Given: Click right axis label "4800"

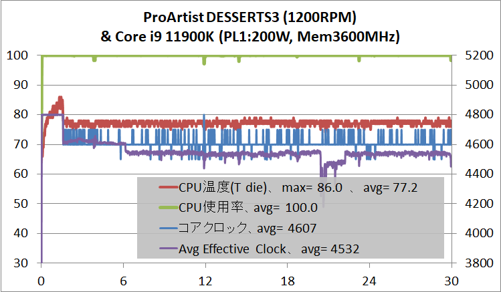Looking at the screenshot, I should pyautogui.click(x=479, y=114).
